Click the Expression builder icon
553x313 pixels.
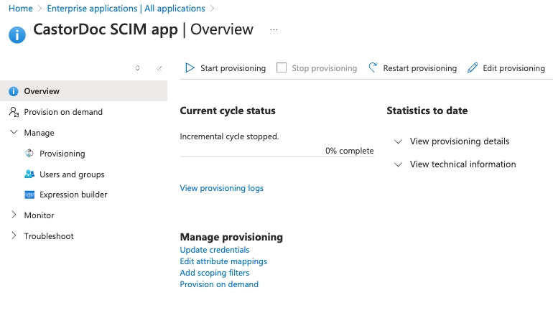[x=29, y=195]
